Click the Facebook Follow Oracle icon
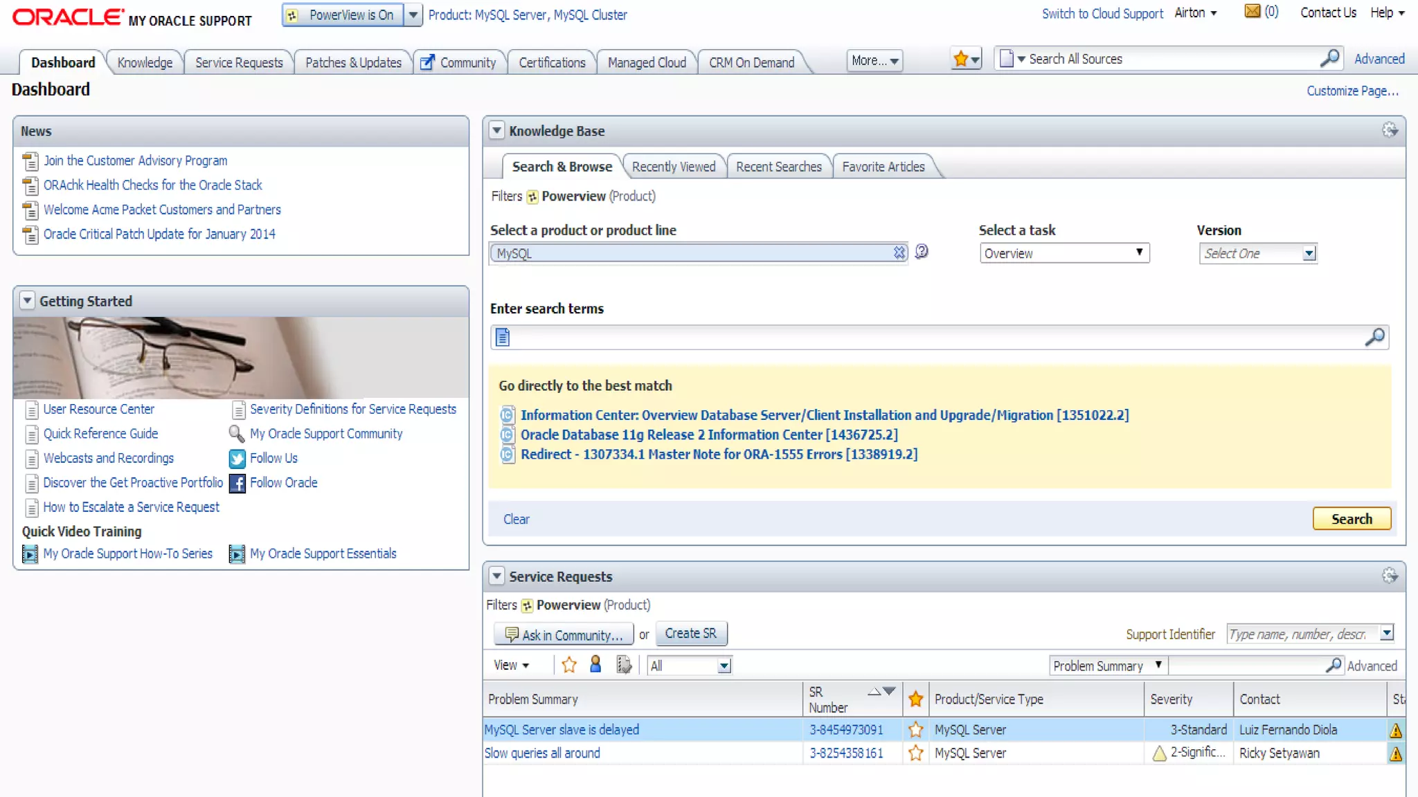Screen dimensions: 1418x797 tap(237, 483)
